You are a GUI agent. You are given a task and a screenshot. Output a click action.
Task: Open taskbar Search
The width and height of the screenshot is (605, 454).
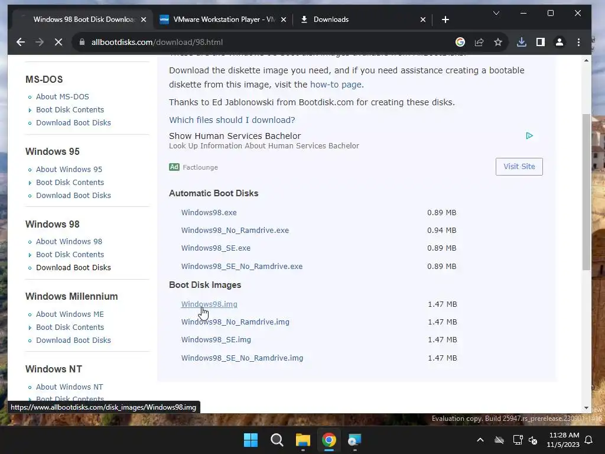coord(277,440)
